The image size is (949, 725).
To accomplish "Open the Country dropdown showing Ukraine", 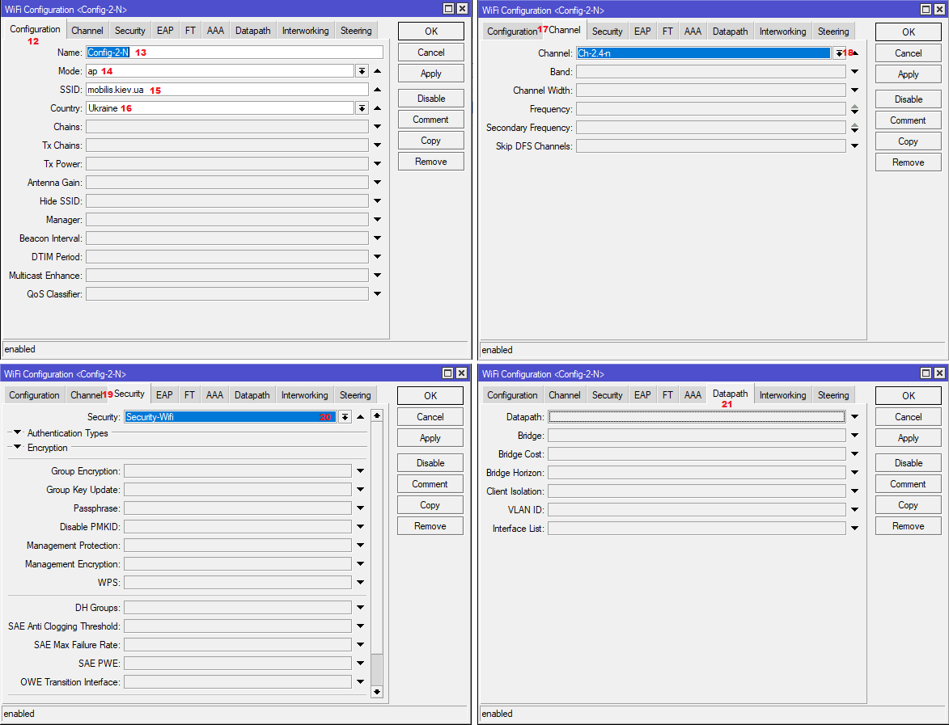I will [x=362, y=108].
